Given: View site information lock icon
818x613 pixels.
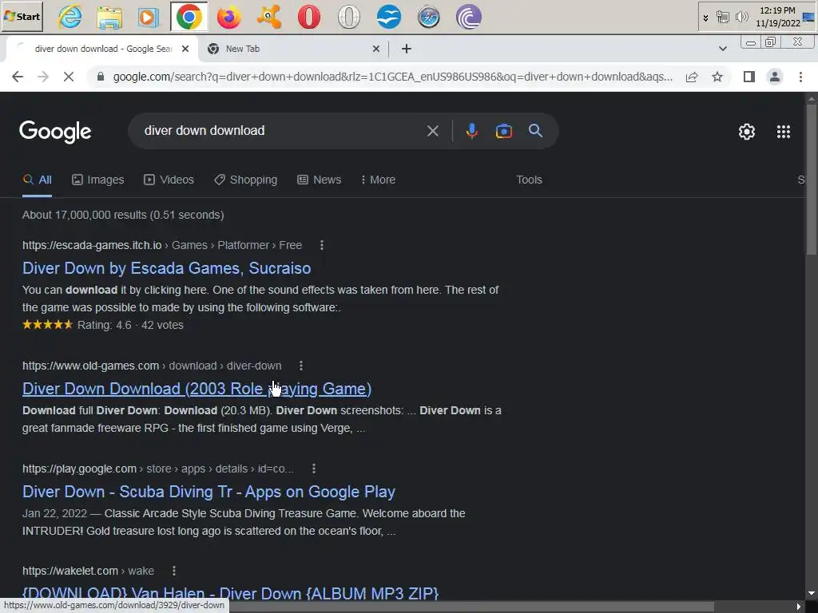Looking at the screenshot, I should 101,77.
